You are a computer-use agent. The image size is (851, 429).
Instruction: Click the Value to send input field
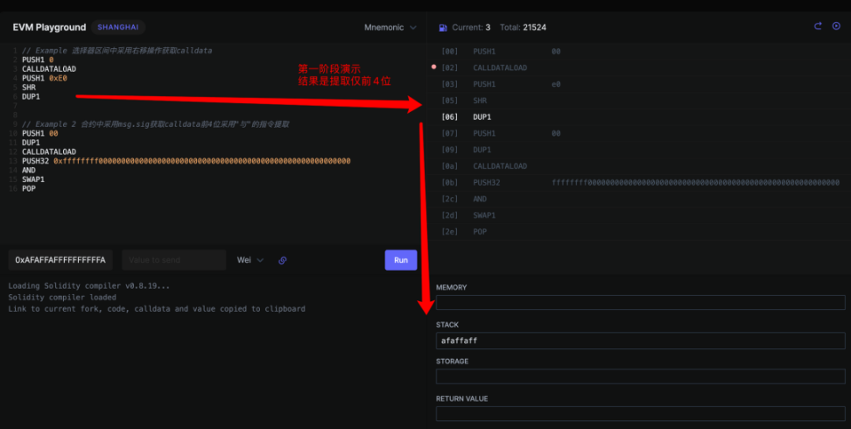click(173, 260)
